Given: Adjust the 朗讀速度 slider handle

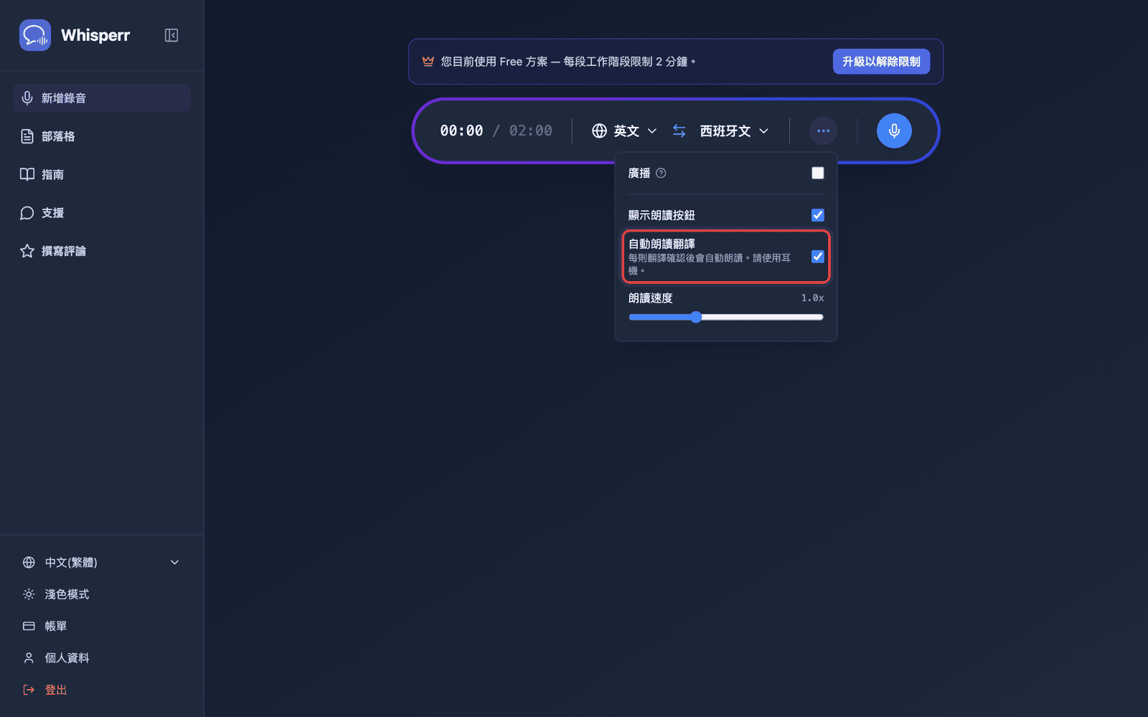Looking at the screenshot, I should [696, 317].
